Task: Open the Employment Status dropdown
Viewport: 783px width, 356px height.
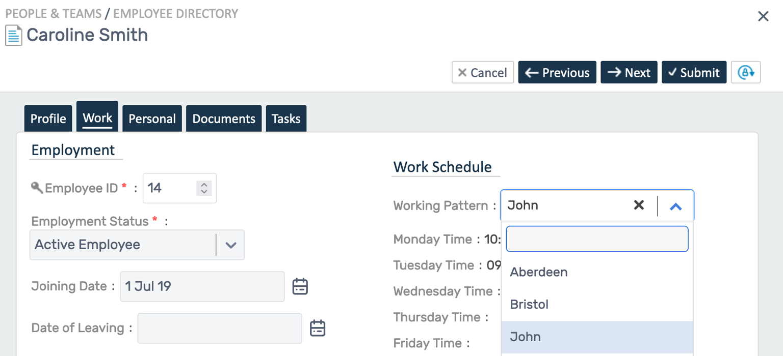Action: click(x=230, y=245)
